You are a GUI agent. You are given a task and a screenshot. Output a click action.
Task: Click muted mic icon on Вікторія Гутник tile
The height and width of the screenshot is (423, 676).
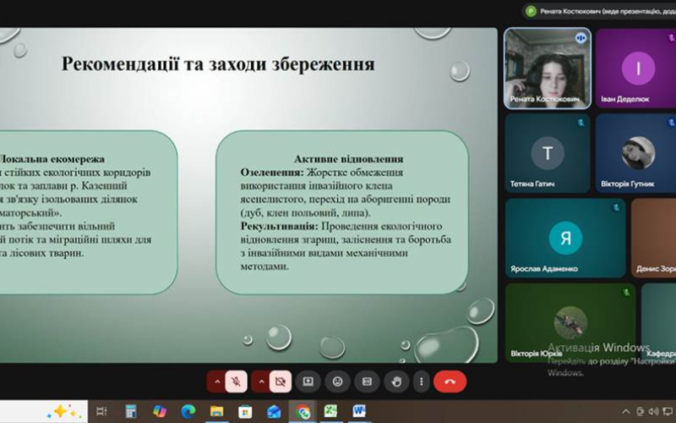(x=671, y=123)
